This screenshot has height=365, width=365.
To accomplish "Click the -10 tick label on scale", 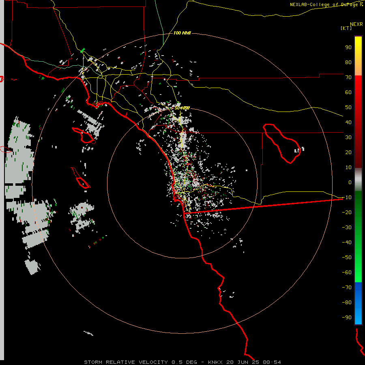I will [347, 198].
